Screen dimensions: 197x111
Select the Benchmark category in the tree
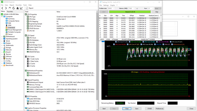click(x=9, y=66)
